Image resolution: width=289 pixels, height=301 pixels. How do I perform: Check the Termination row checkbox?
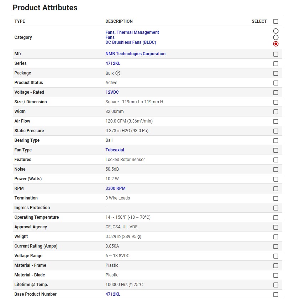pyautogui.click(x=275, y=198)
